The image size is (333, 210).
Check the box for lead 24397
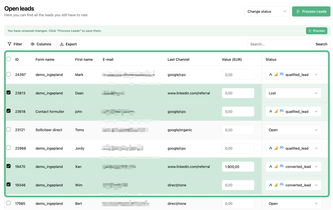click(9, 74)
